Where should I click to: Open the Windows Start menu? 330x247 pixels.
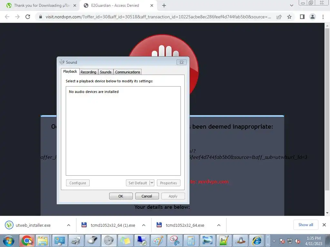coord(9,241)
